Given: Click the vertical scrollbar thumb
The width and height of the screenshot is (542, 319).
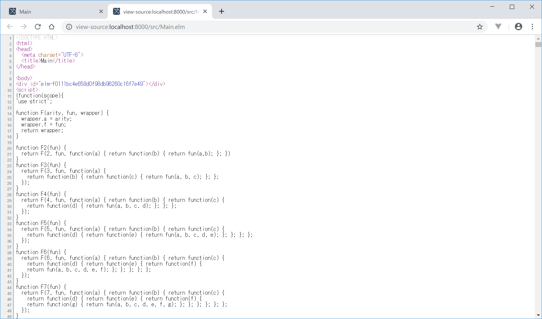Looking at the screenshot, I should click(538, 45).
